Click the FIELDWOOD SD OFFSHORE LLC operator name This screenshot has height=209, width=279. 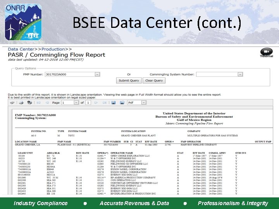129,164
